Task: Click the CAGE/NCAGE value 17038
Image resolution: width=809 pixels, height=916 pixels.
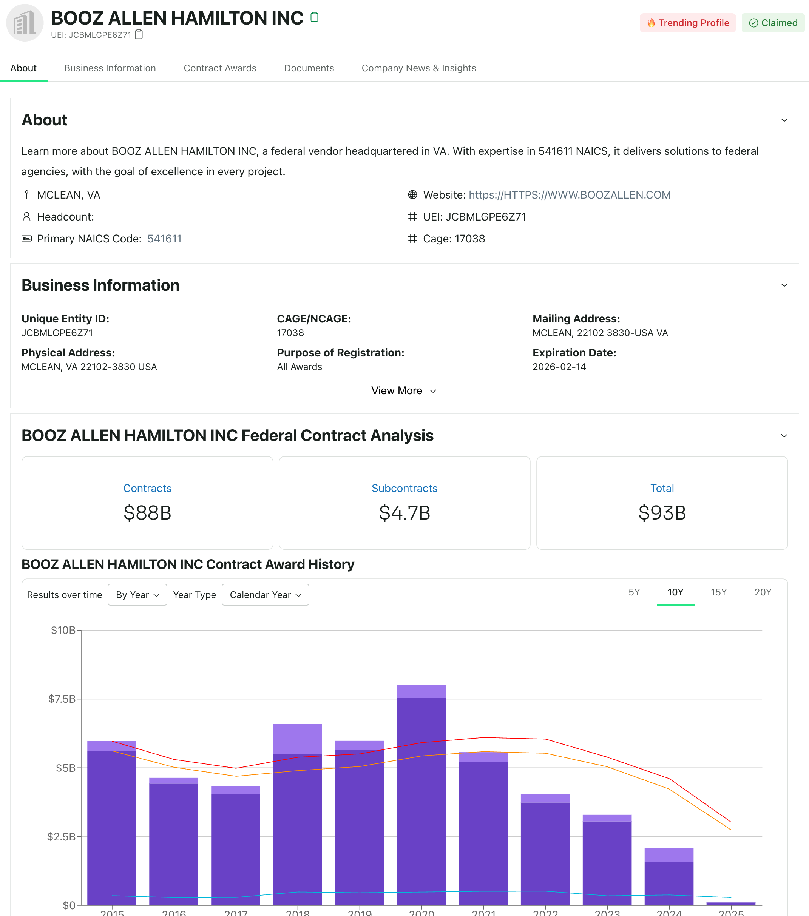Action: 290,333
